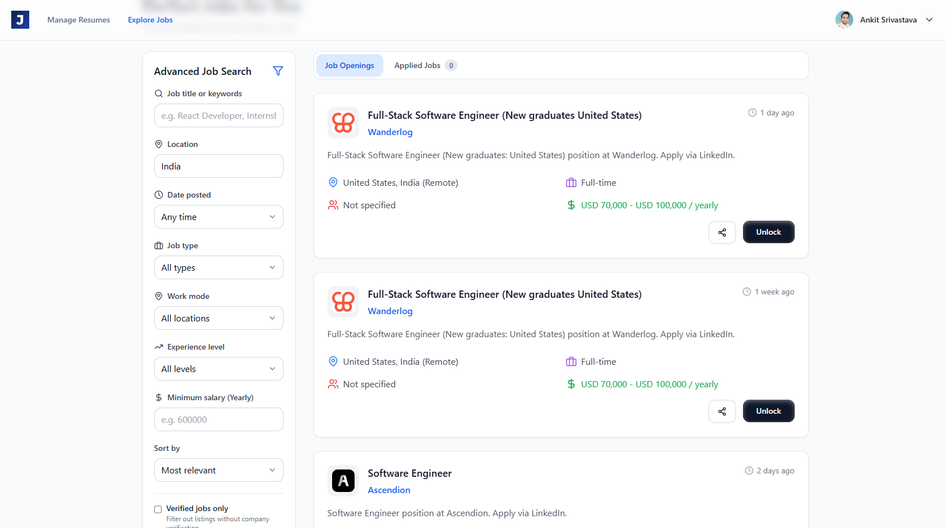Click the filter icon beside Advanced Job Search
Image resolution: width=945 pixels, height=528 pixels.
[278, 71]
